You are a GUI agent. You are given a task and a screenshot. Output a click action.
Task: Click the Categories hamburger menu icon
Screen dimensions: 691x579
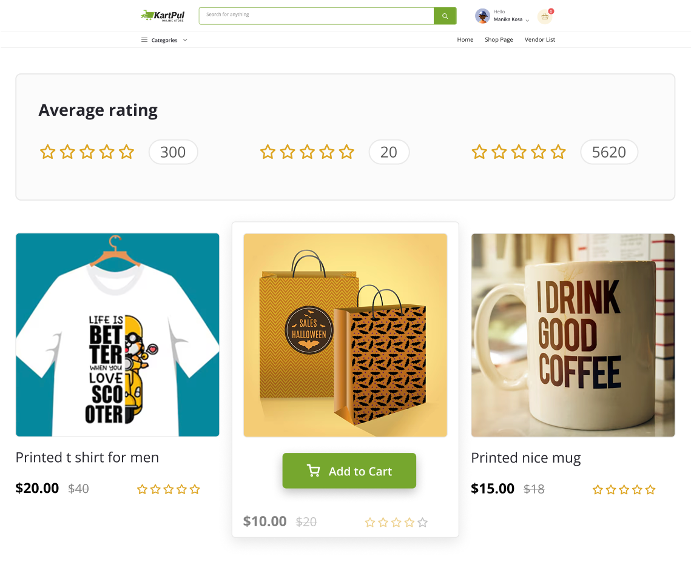pos(144,40)
